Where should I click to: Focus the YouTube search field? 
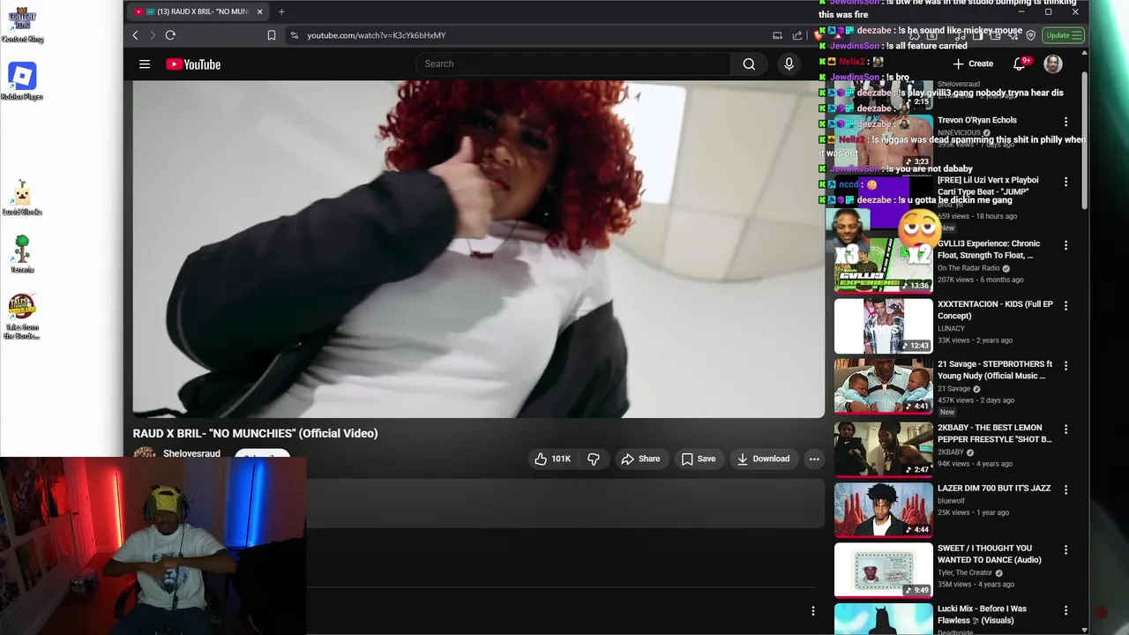[573, 63]
